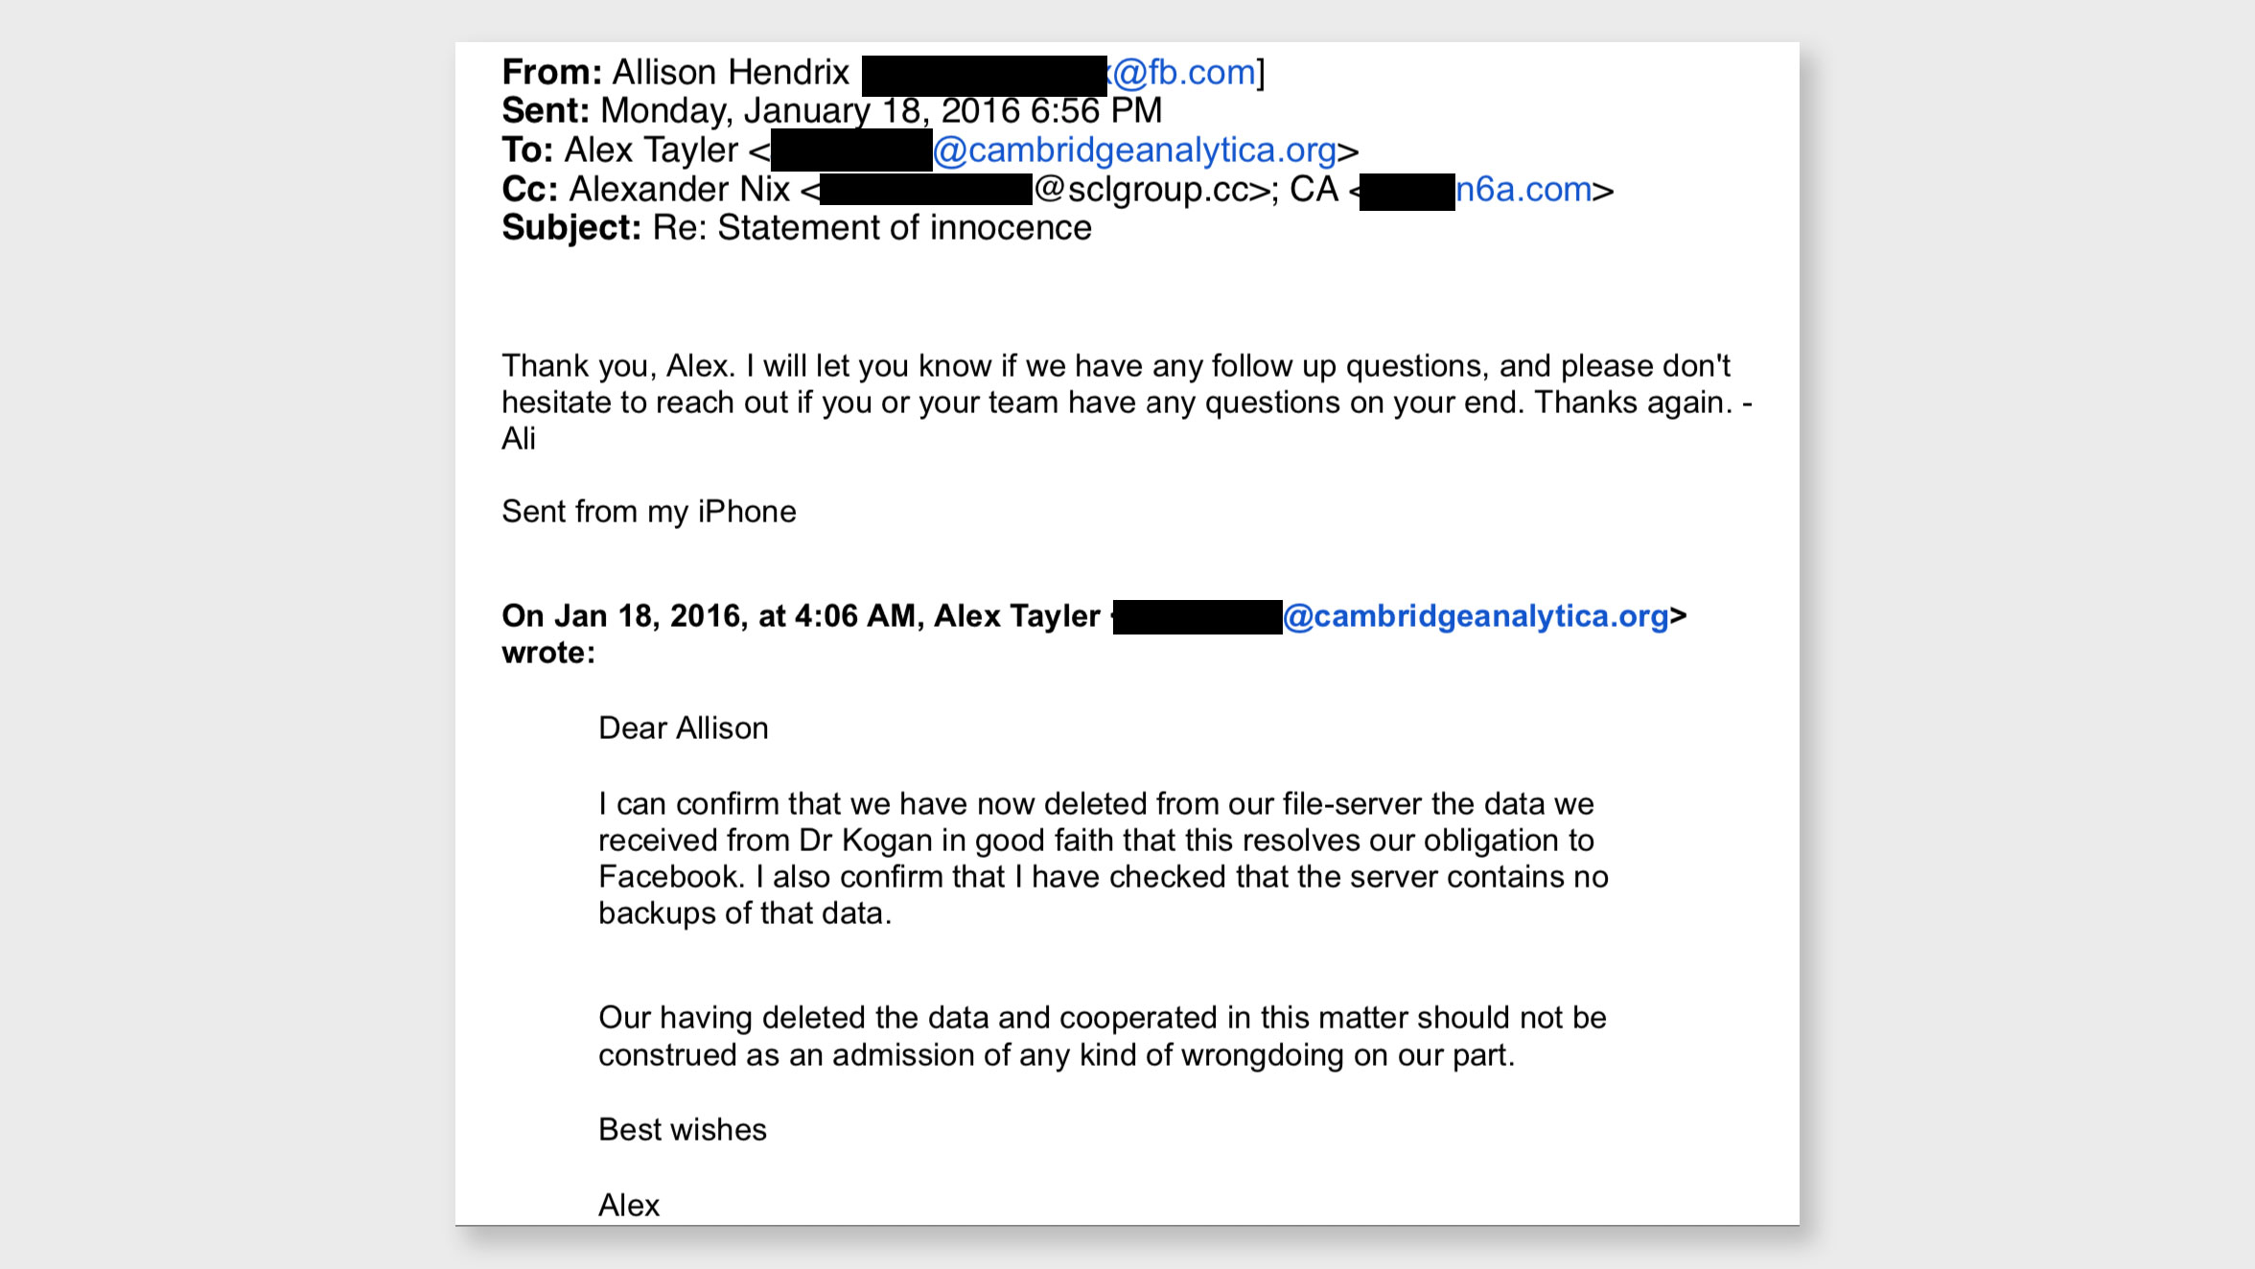Click the paragraph starting "Our having deleted the data"

click(x=1102, y=1036)
